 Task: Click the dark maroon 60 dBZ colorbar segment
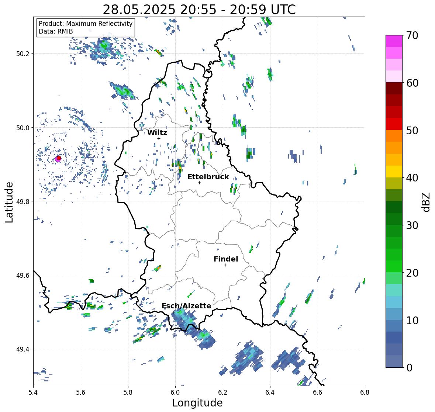coord(394,89)
